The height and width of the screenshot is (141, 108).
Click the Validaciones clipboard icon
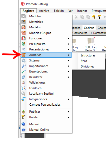[23, 83]
